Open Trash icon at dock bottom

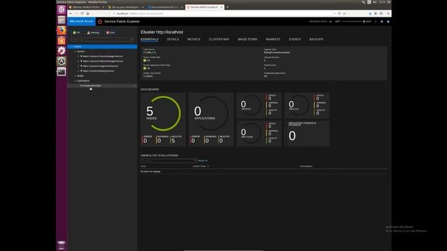[61, 245]
